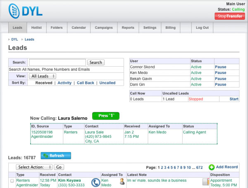The height and width of the screenshot is (188, 248).
Task: Open the notebook icon beside Latest Note
Action: click(x=206, y=182)
